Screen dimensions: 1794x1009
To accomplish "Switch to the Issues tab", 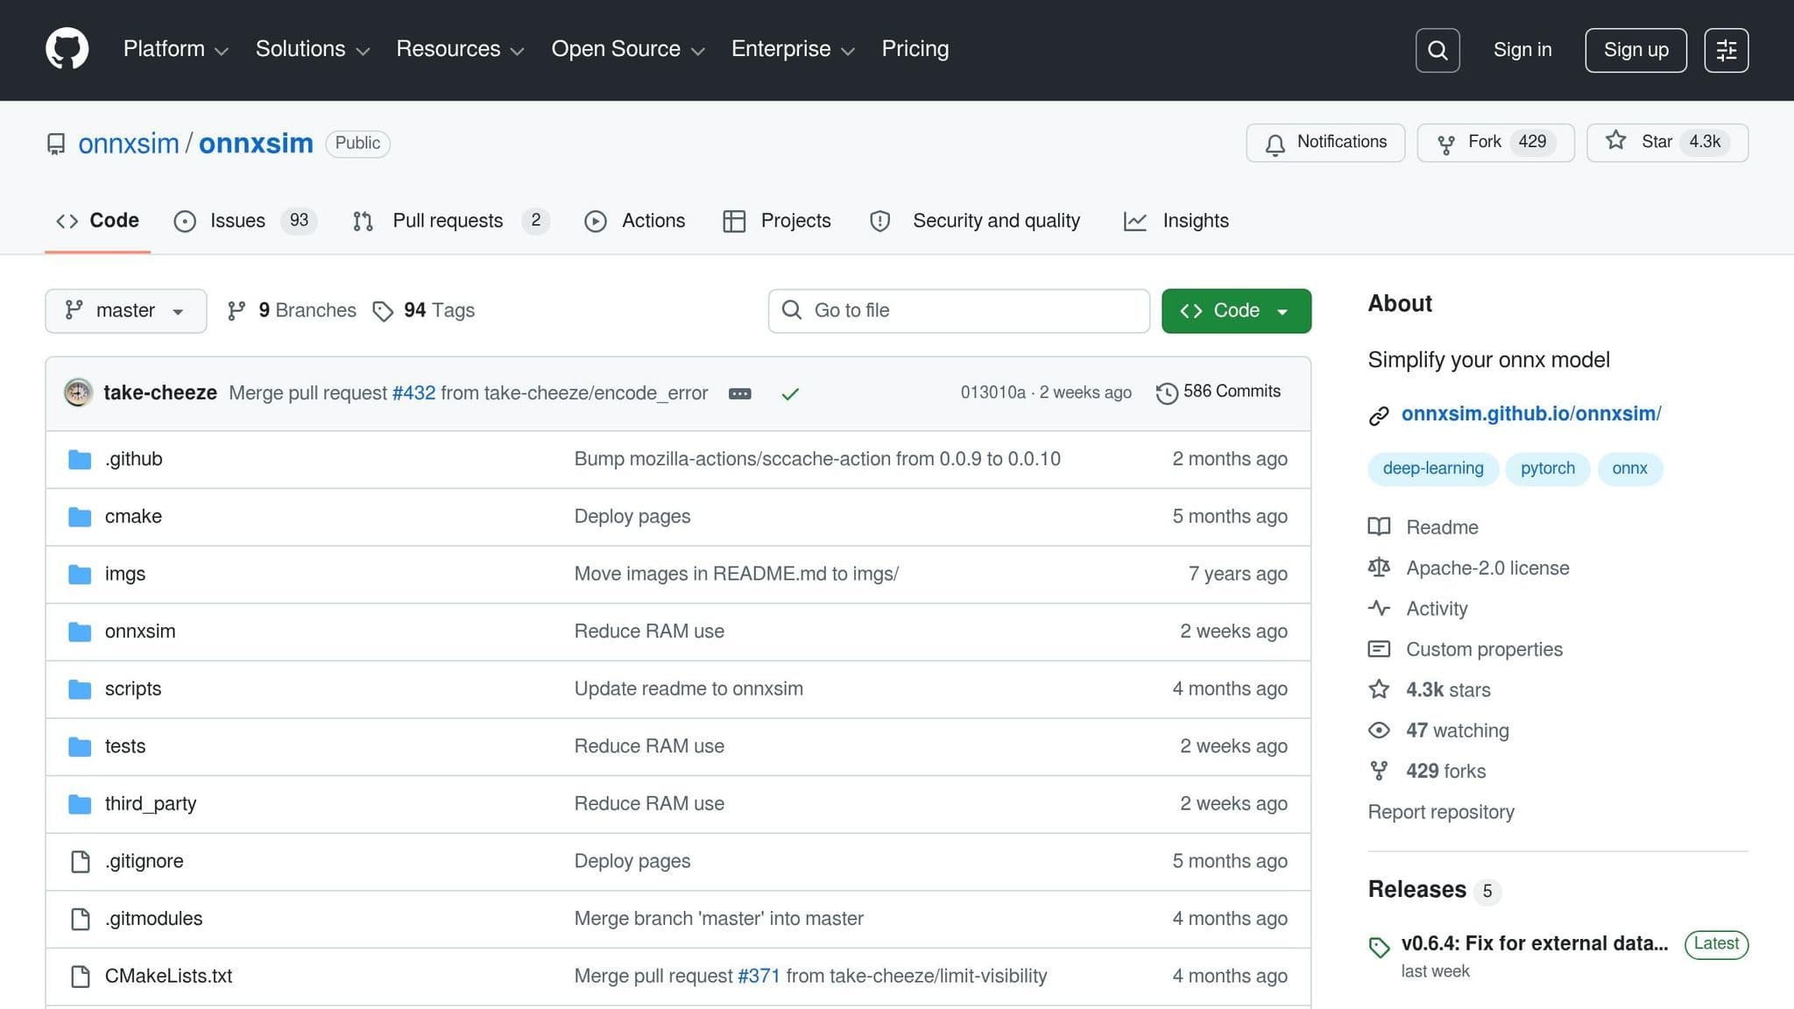I will tap(245, 221).
